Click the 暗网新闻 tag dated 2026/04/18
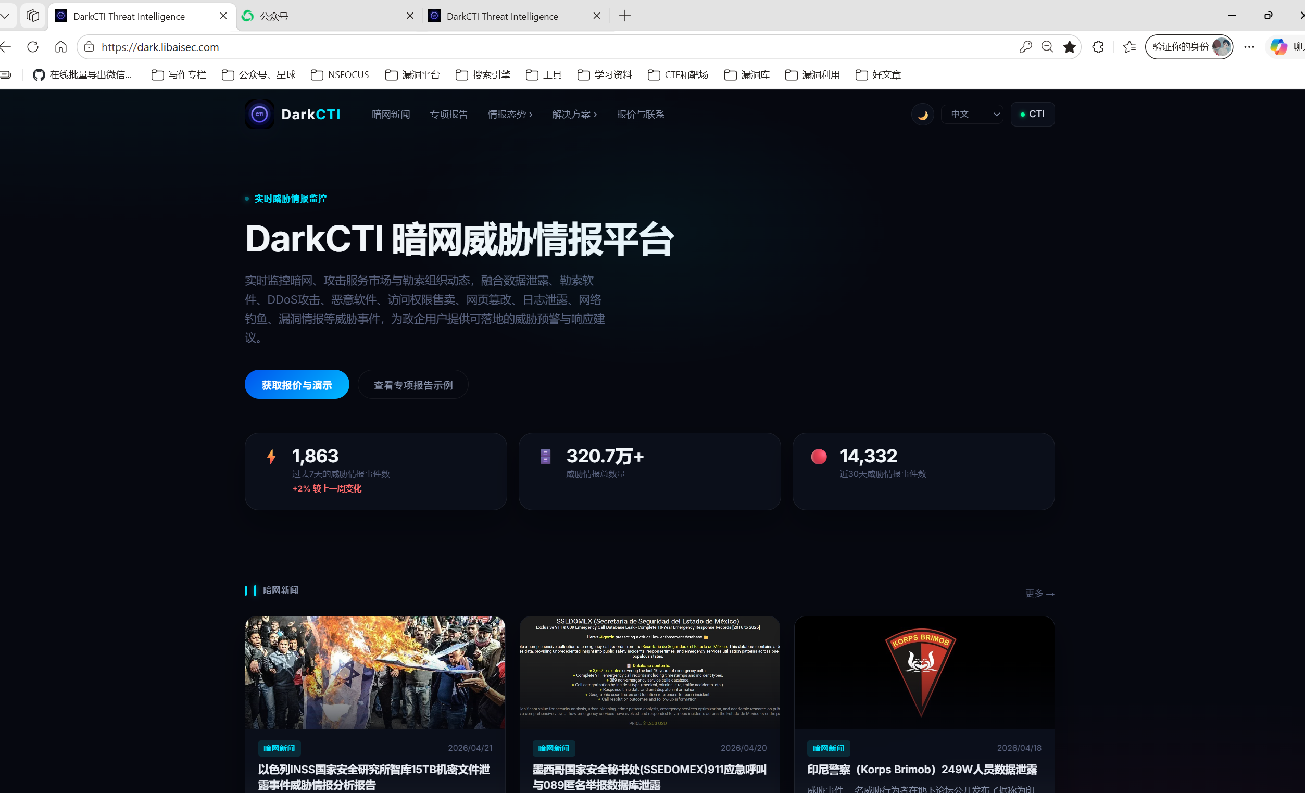The image size is (1305, 793). pyautogui.click(x=829, y=748)
